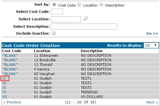Open *BLANK* code for 13 Thorold
Image resolution: width=160 pixels, height=106 pixels.
point(10,65)
